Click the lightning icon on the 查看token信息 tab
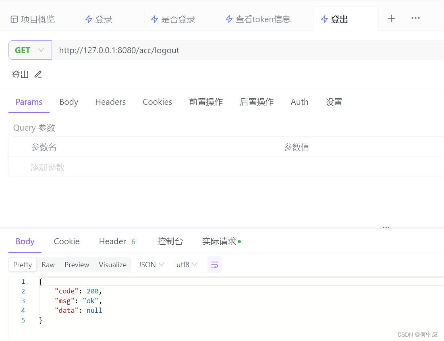444x341 pixels. pos(228,19)
